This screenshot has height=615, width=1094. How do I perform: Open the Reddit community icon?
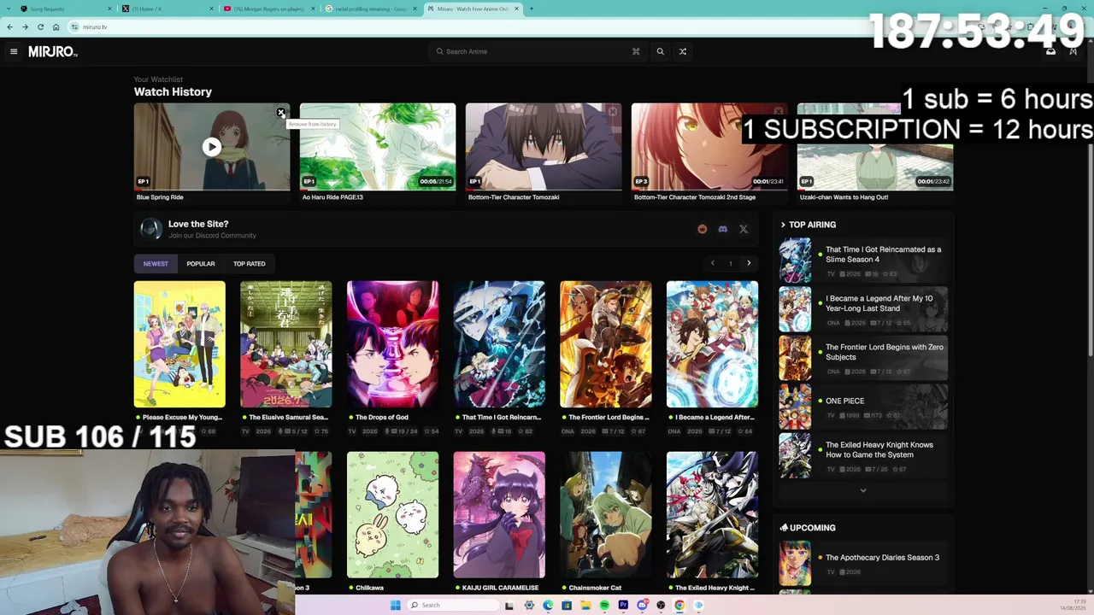coord(703,229)
